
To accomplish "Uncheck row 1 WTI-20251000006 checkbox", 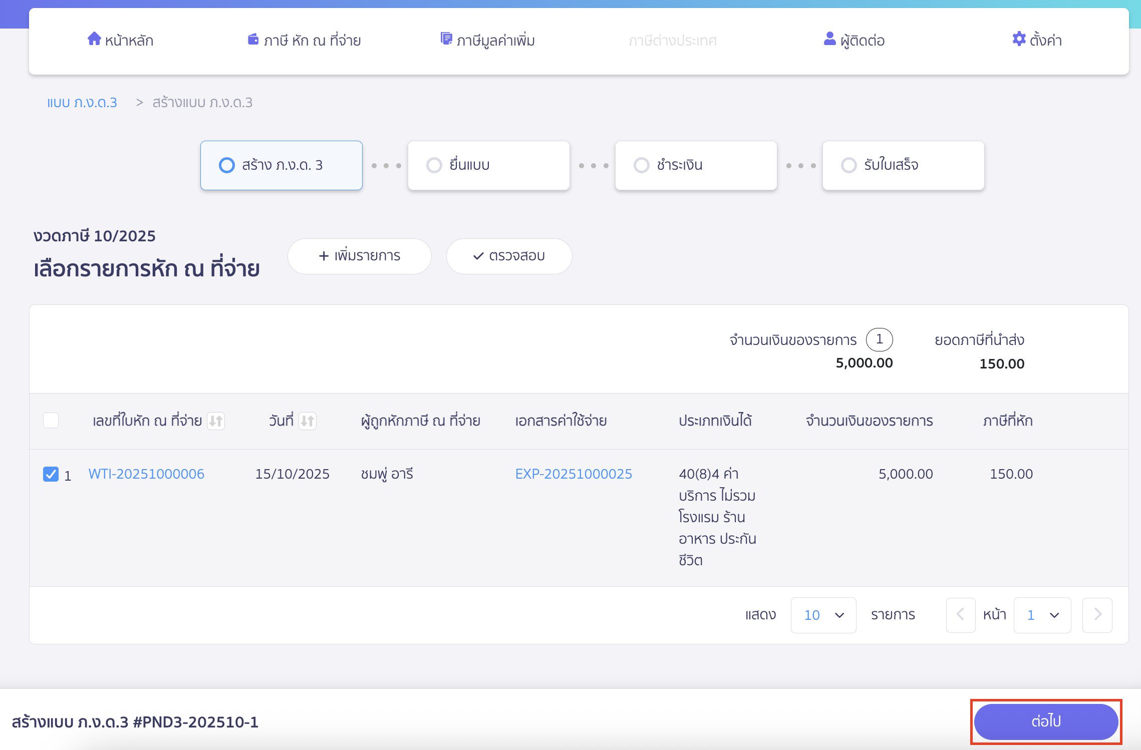I will pyautogui.click(x=51, y=474).
